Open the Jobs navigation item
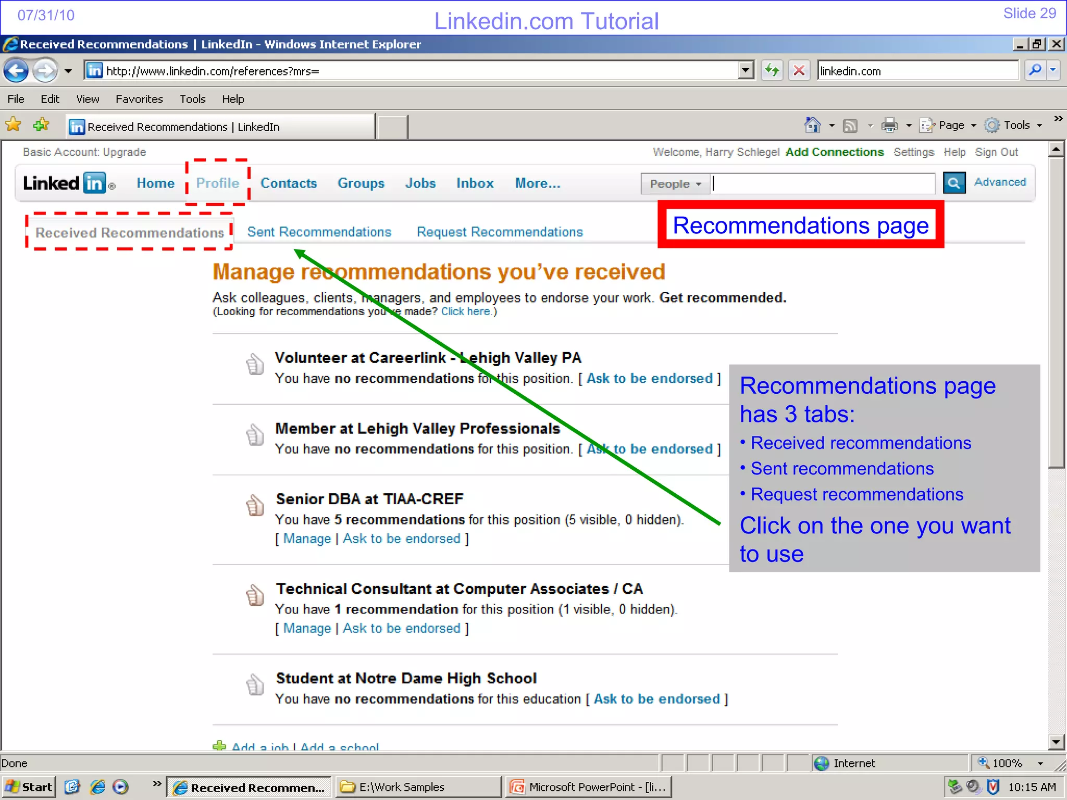The image size is (1067, 800). point(420,183)
